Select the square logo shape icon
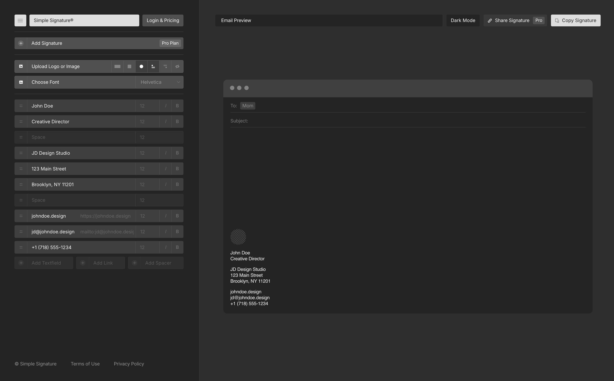This screenshot has width=614, height=381. tap(129, 67)
